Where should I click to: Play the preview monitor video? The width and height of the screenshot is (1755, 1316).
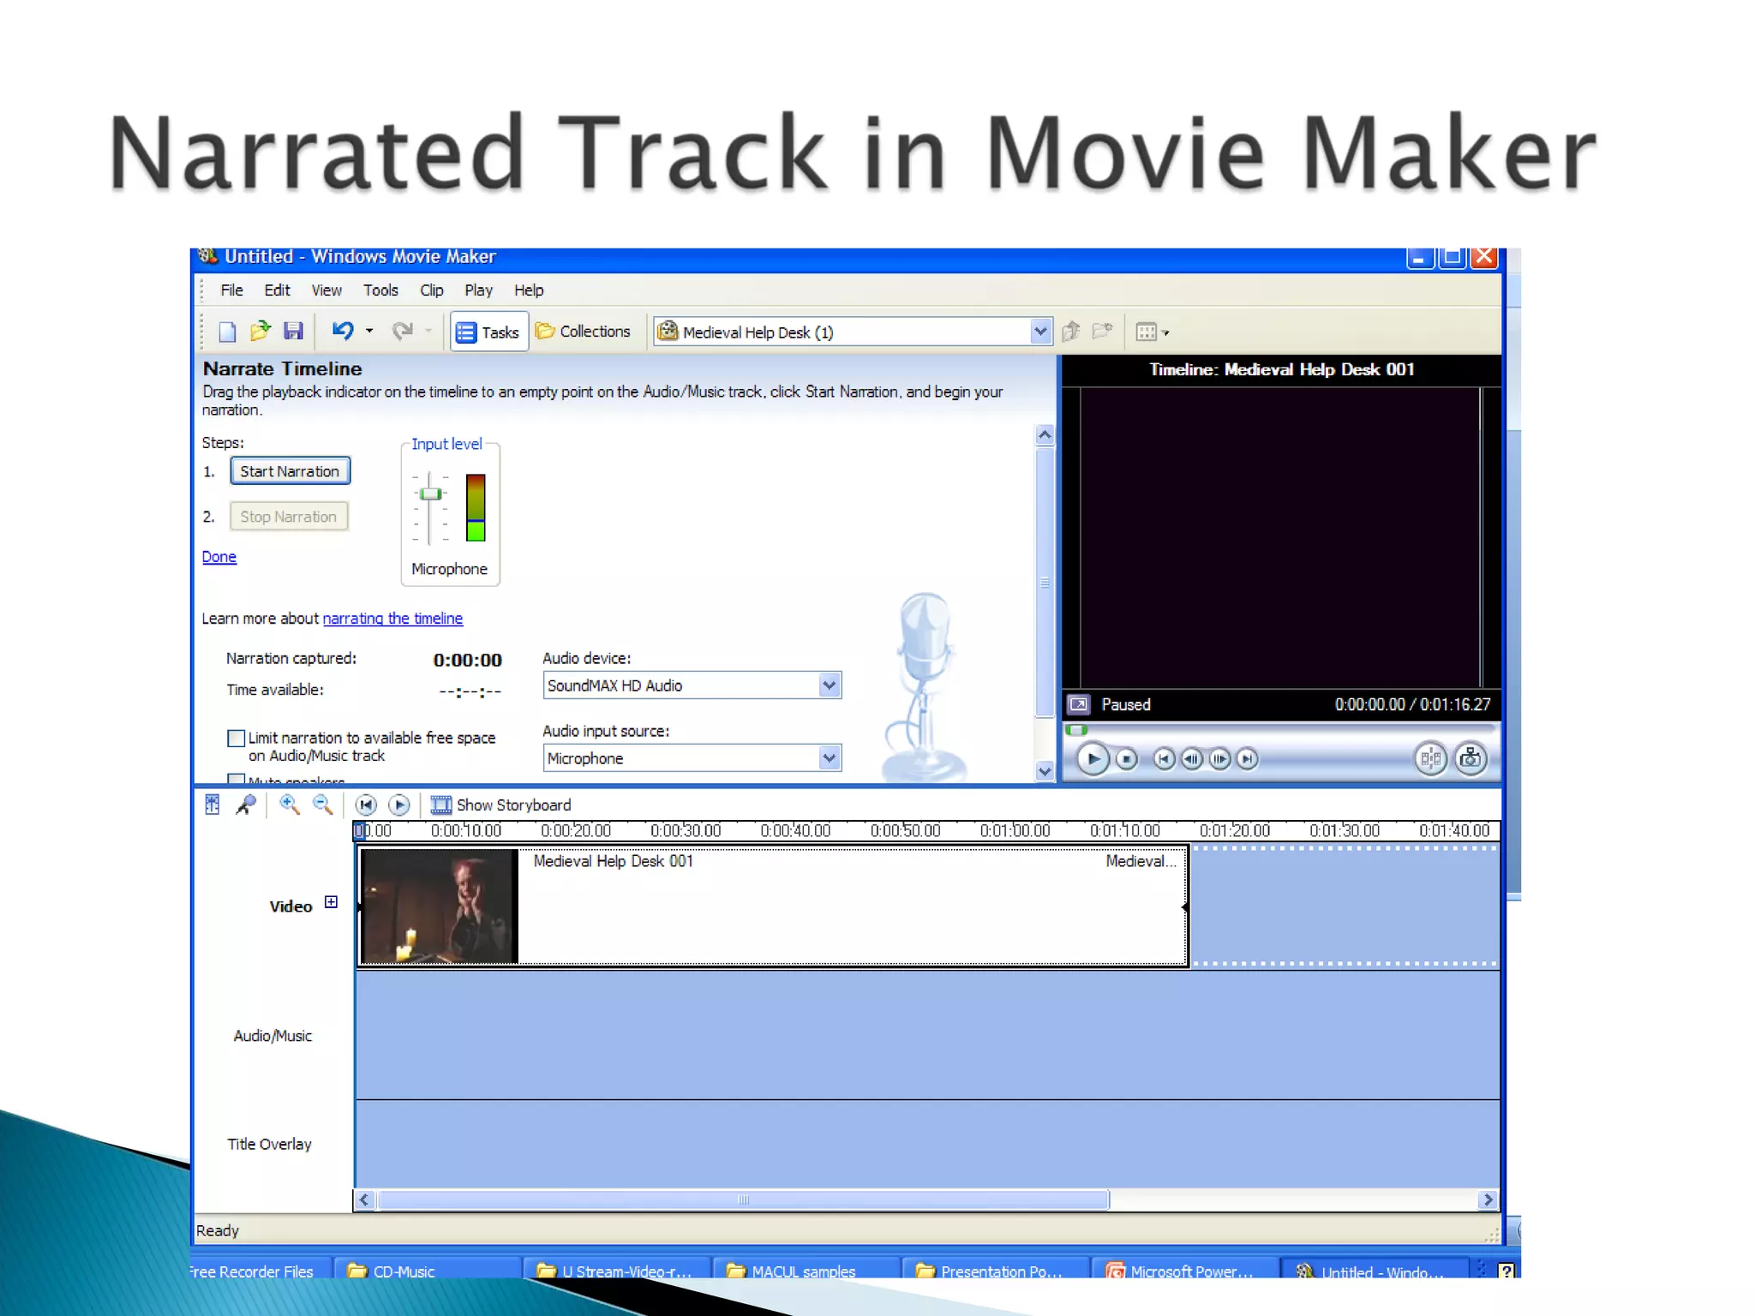click(x=1093, y=759)
